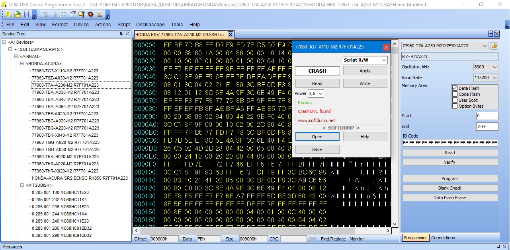
Task: Open the Oscilloscope menu
Action: point(150,24)
